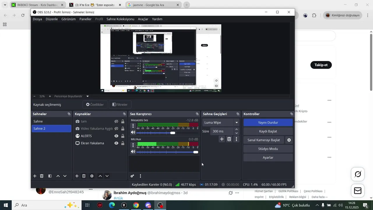This screenshot has height=210, width=373.
Task: Undock the Kontroller panel
Action: coord(291,114)
